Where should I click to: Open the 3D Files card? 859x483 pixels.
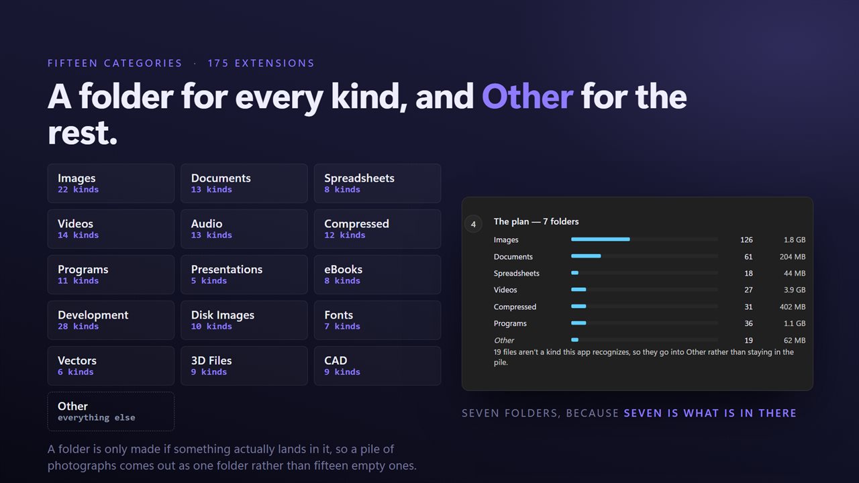tap(244, 366)
